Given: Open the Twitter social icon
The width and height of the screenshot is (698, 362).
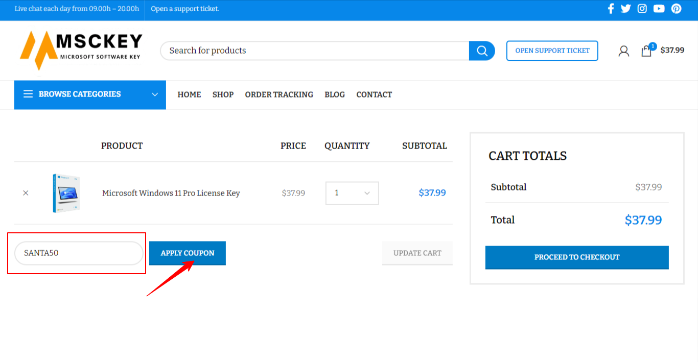Looking at the screenshot, I should pyautogui.click(x=625, y=9).
